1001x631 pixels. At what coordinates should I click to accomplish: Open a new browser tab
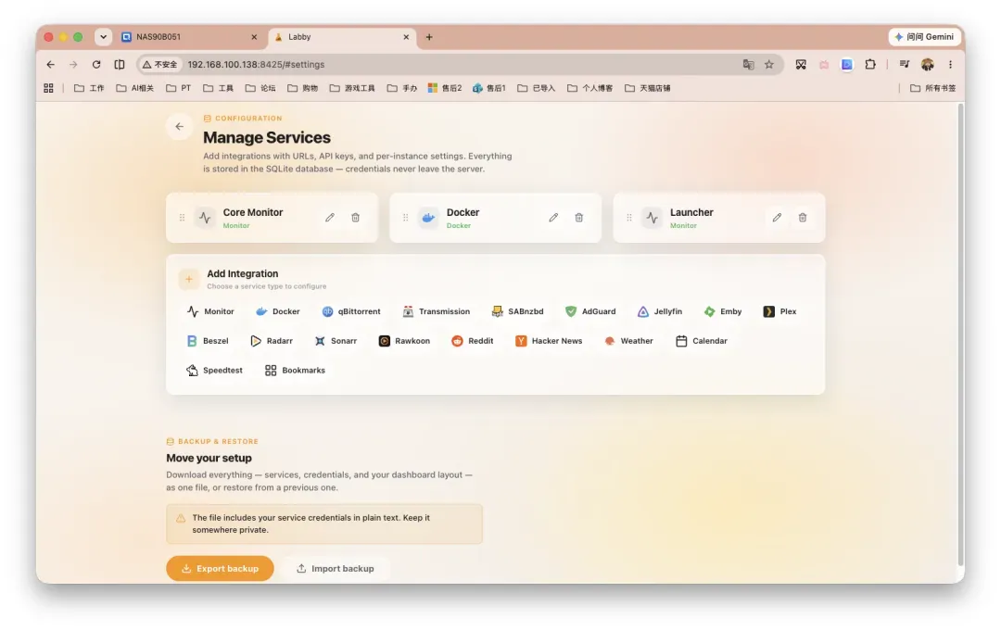coord(429,37)
